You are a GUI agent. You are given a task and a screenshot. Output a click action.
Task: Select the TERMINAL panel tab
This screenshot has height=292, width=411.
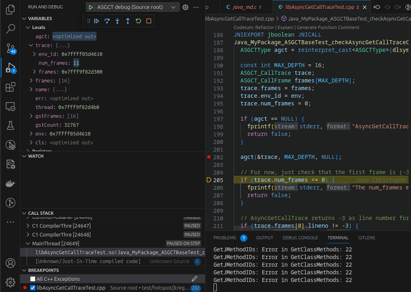(338, 238)
